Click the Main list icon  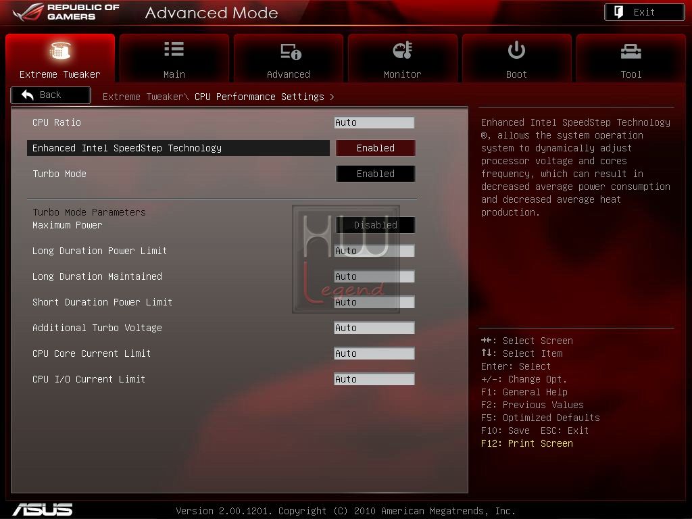174,49
